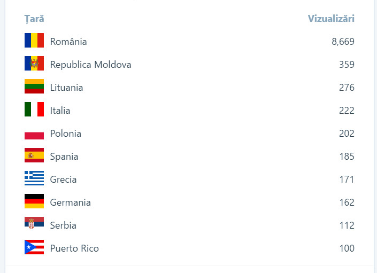The image size is (377, 273).
Task: Click the Romania flag icon
Action: tap(34, 41)
